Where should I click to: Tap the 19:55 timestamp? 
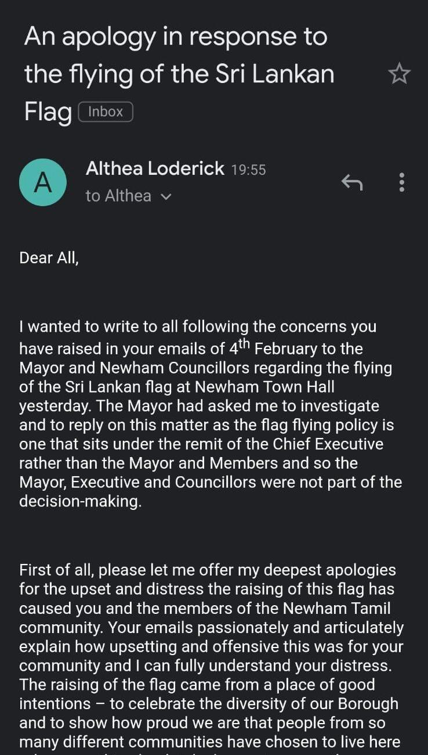248,170
